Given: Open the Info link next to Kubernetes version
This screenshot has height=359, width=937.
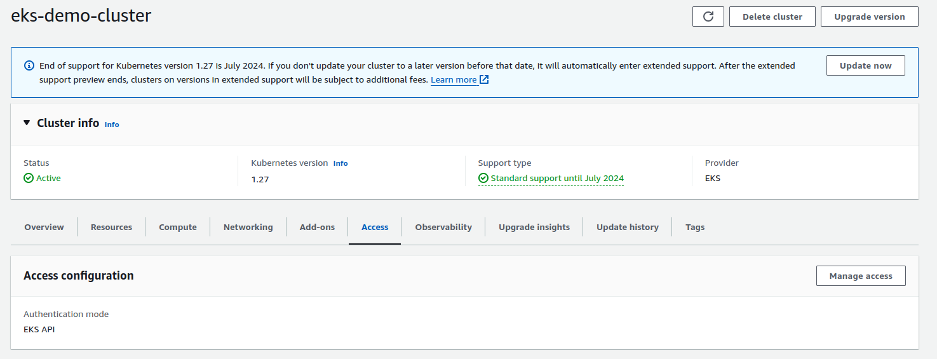Looking at the screenshot, I should pos(340,163).
